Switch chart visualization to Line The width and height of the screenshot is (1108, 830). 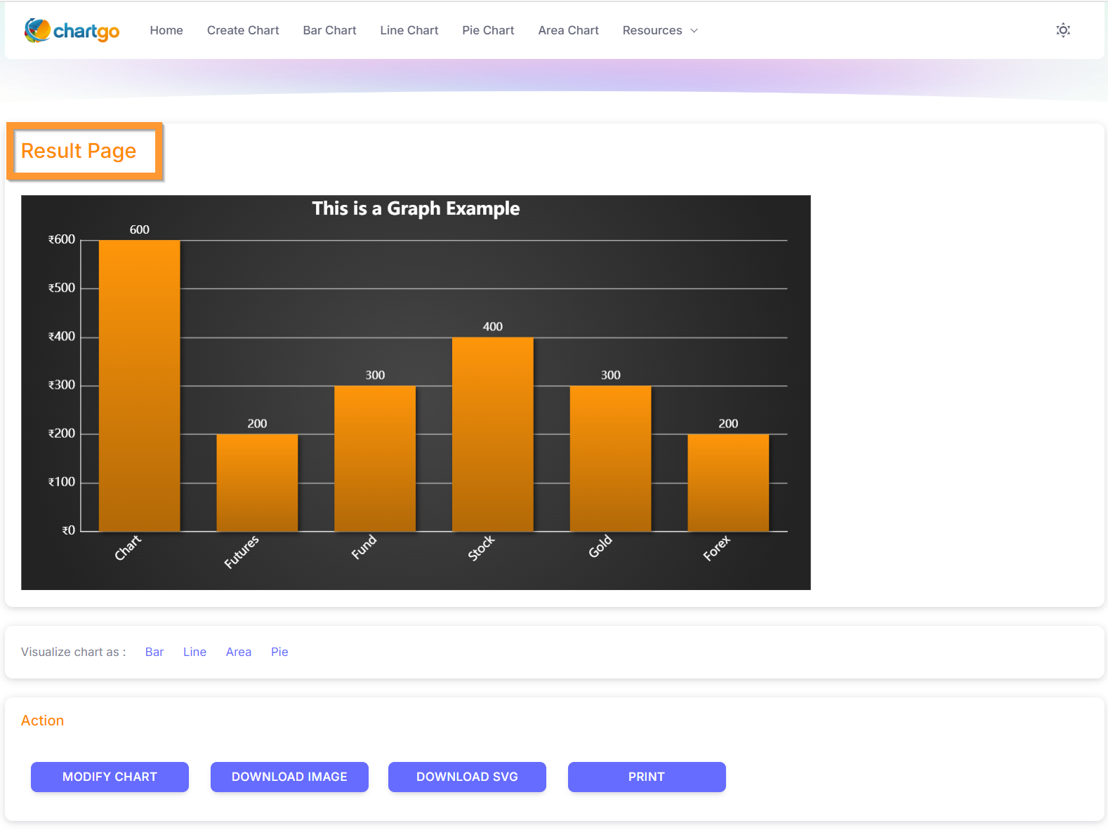pos(194,652)
